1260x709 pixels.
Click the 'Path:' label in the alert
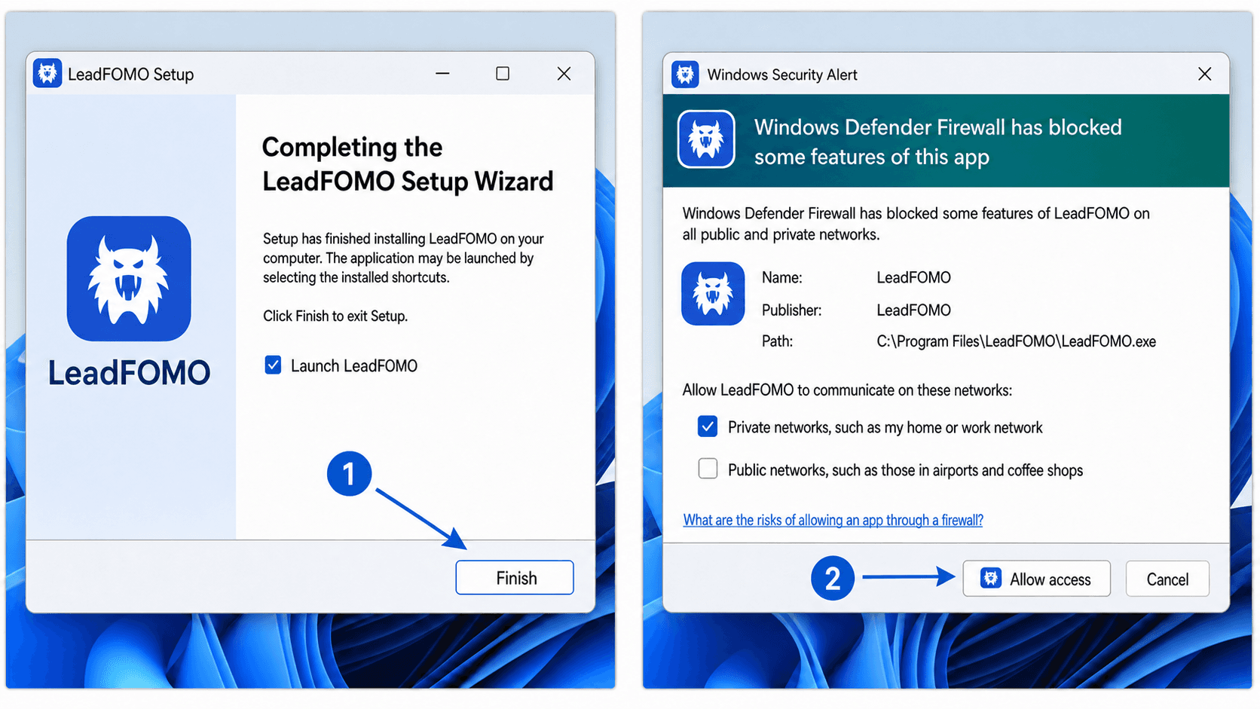(x=777, y=341)
